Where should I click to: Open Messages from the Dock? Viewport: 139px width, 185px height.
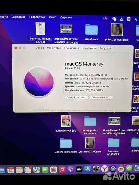pos(129,168)
